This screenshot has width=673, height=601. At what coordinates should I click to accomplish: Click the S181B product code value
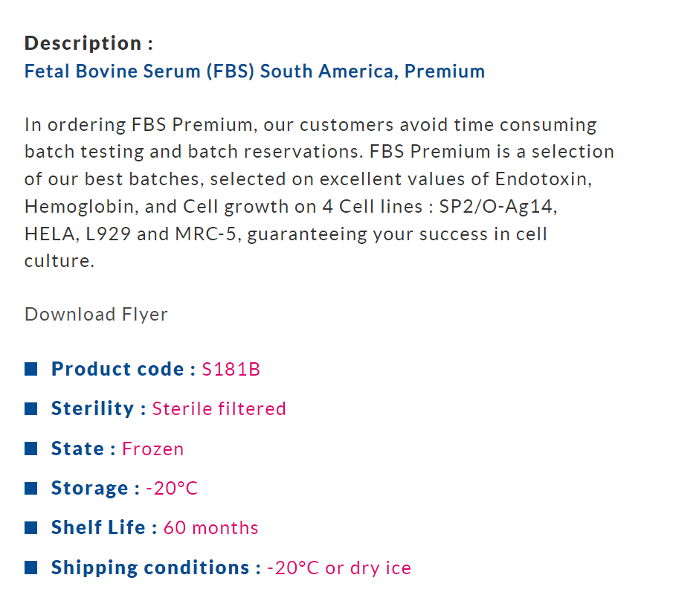(231, 369)
